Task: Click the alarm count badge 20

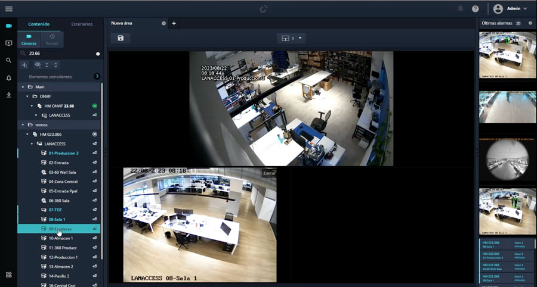Action: point(518,23)
